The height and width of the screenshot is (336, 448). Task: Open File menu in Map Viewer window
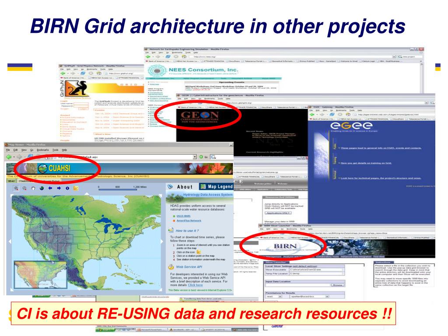8,150
